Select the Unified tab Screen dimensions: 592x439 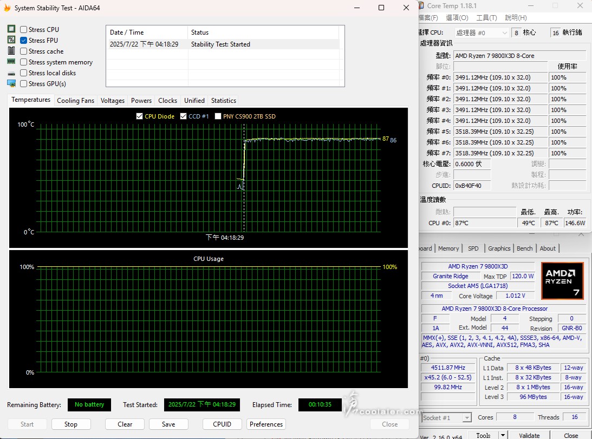[194, 100]
